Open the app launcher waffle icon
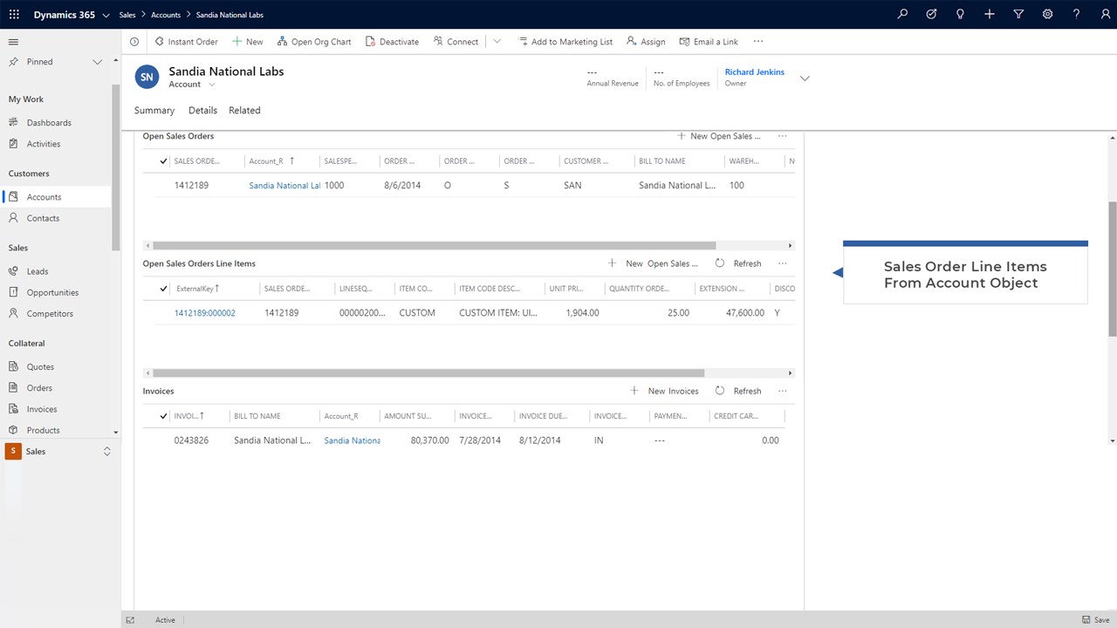This screenshot has height=628, width=1117. [14, 15]
